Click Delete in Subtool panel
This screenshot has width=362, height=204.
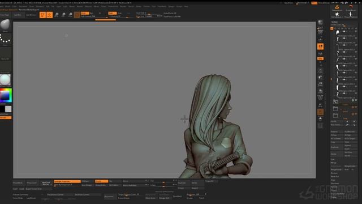[x=337, y=154]
